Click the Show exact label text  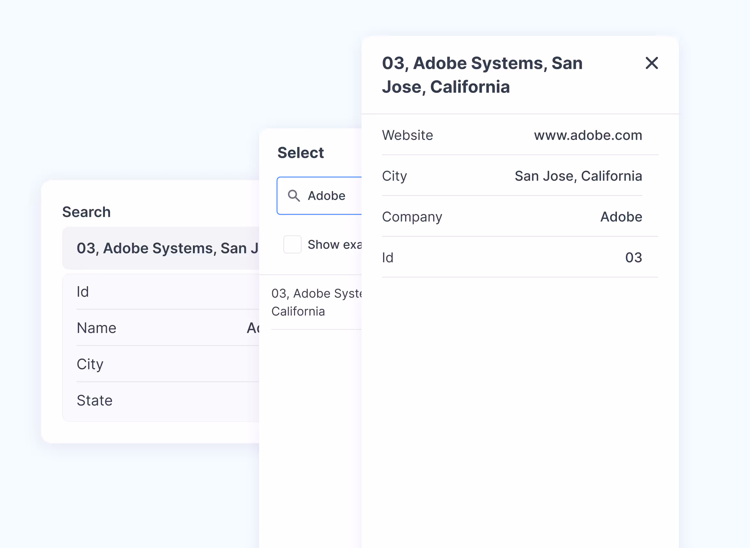(334, 245)
